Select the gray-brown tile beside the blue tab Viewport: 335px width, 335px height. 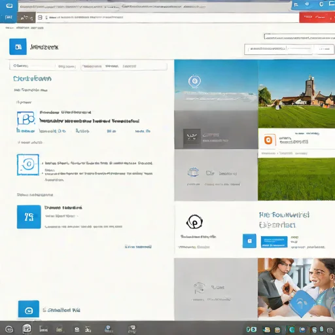click(26, 18)
